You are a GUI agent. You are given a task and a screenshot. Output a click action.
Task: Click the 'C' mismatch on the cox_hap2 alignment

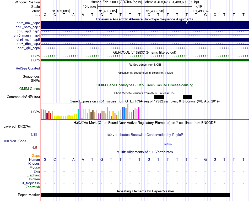(x=187, y=23)
